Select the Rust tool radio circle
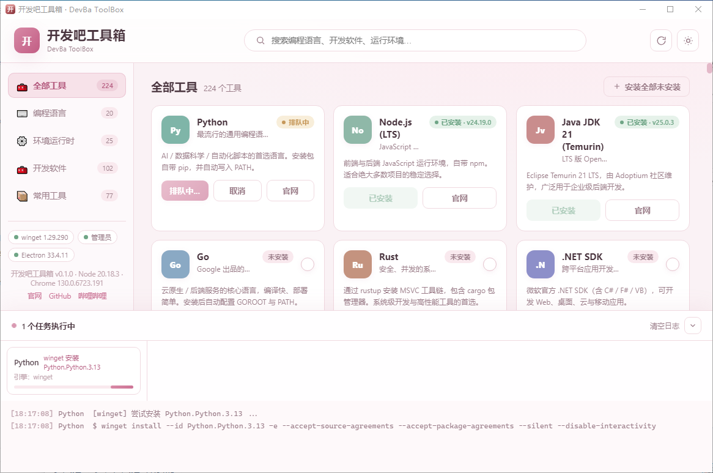 (490, 264)
